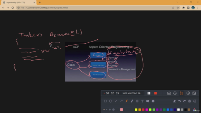The image size is (201, 113).
Task: Click the AOP diagram image
Action: (x=100, y=62)
